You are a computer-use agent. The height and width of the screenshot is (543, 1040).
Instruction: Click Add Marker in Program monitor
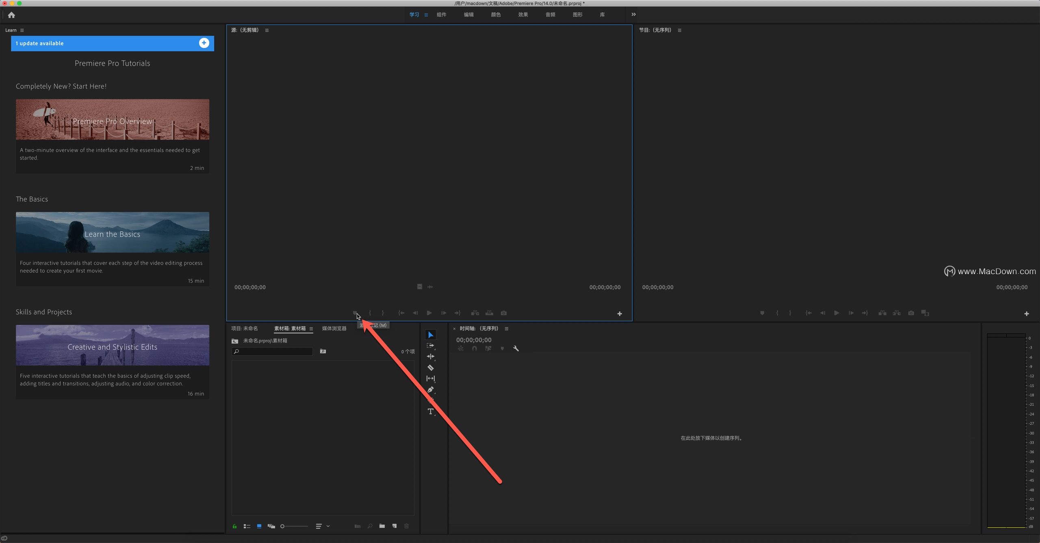point(762,313)
